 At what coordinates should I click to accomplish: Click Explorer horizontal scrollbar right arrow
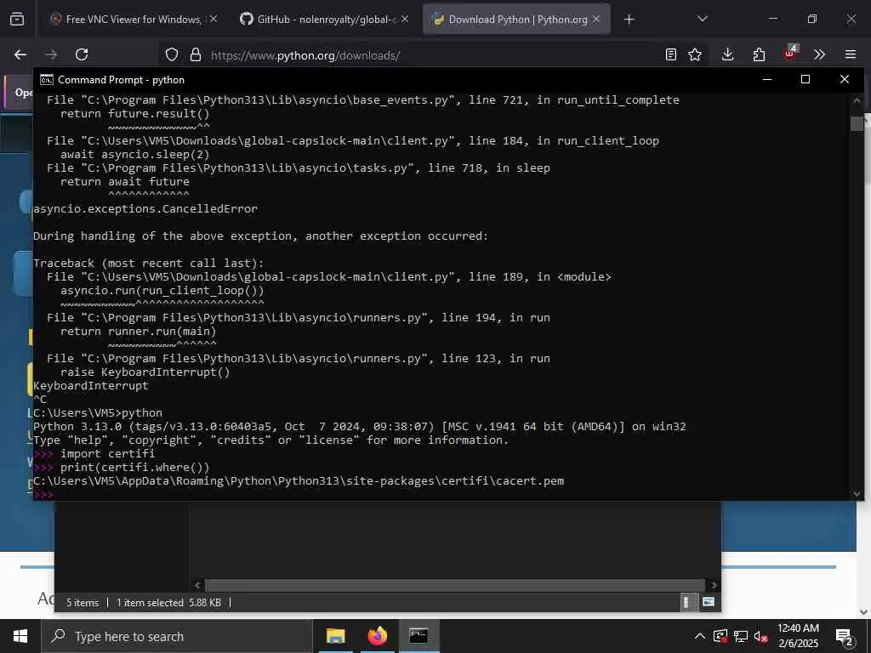(714, 585)
